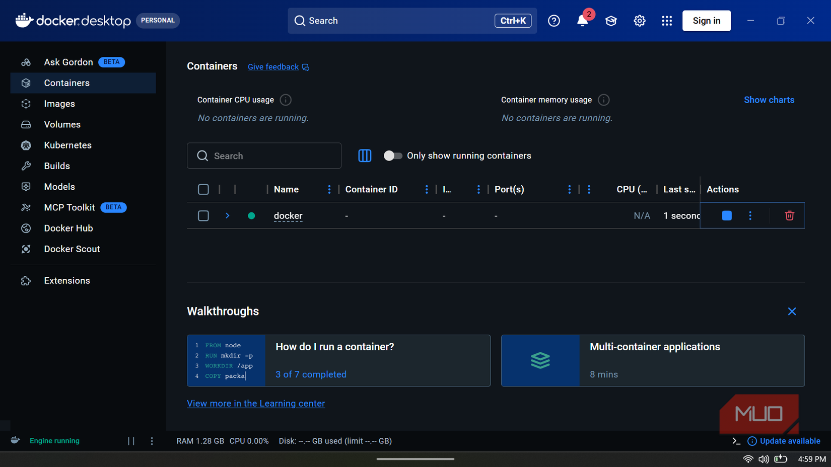Click the Last started column header
The height and width of the screenshot is (467, 831).
click(x=679, y=189)
